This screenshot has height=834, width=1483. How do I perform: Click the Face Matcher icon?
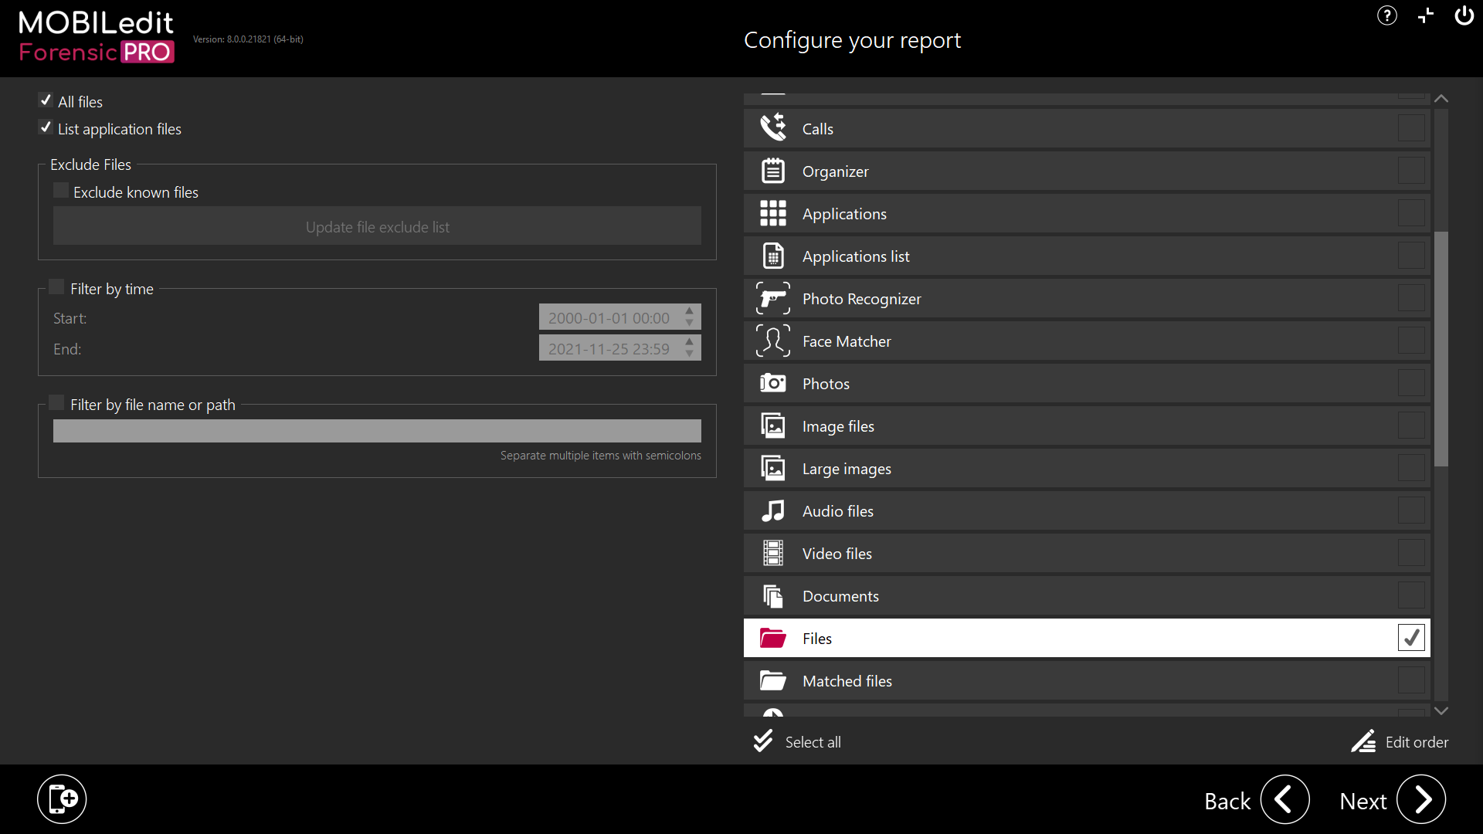772,341
